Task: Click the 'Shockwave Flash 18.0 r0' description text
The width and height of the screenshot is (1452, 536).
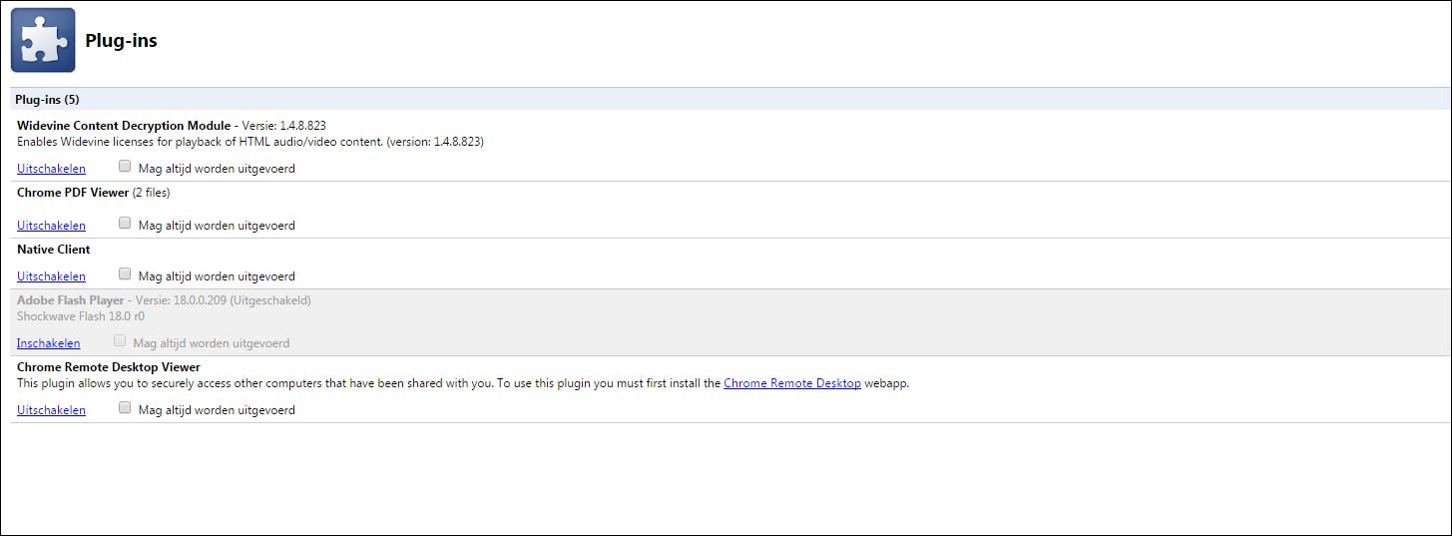Action: [x=81, y=316]
